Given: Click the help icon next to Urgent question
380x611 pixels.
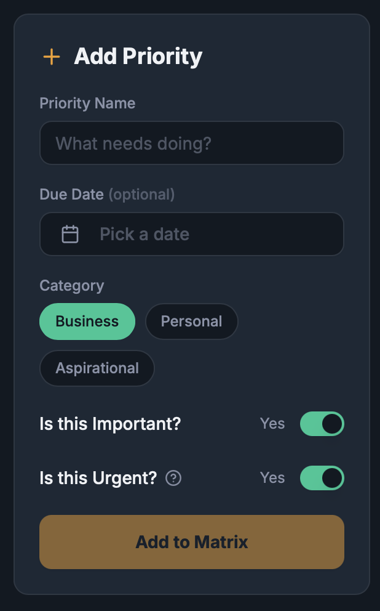Looking at the screenshot, I should pos(174,478).
